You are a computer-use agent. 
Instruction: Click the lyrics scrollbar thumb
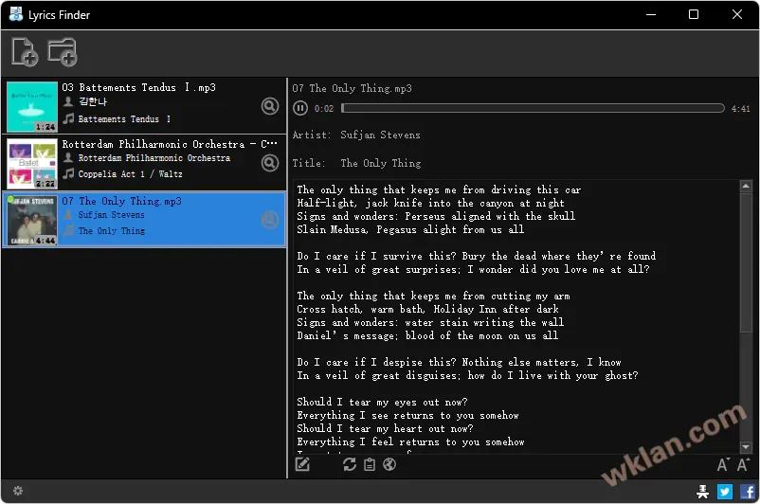746,263
